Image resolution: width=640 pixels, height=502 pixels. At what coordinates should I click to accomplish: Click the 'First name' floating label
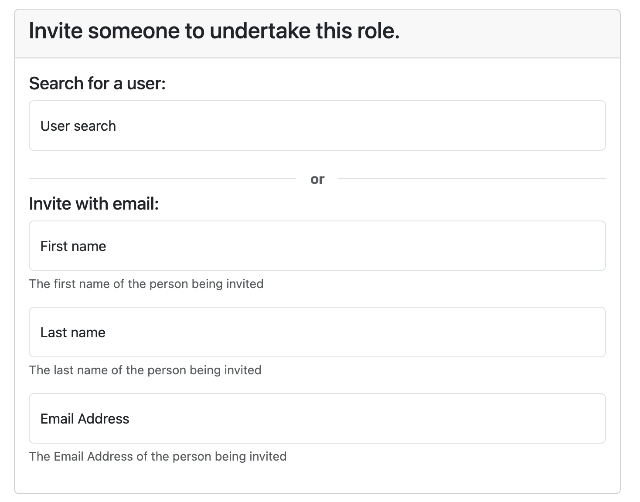pos(73,246)
